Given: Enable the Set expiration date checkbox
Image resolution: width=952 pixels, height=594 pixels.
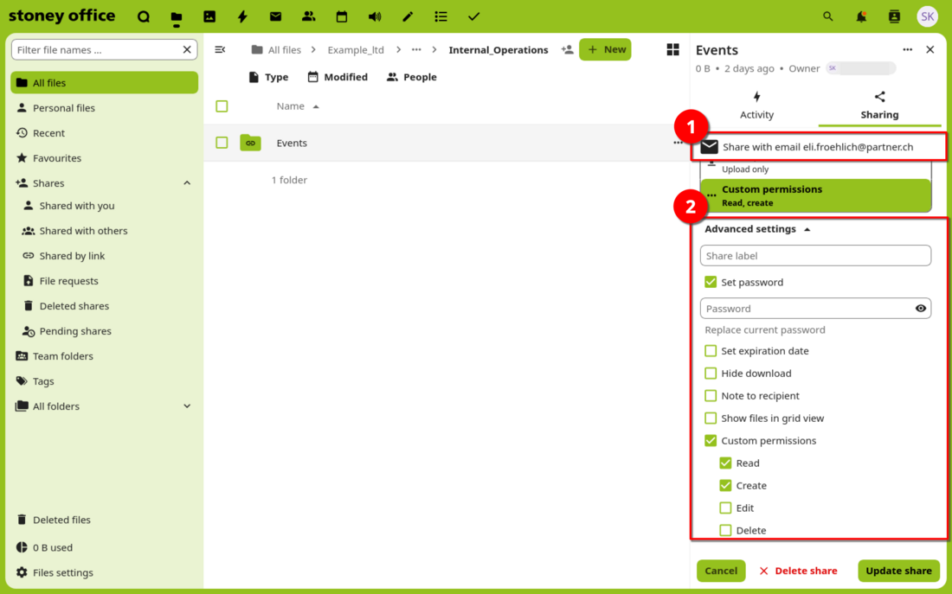Looking at the screenshot, I should click(x=711, y=351).
